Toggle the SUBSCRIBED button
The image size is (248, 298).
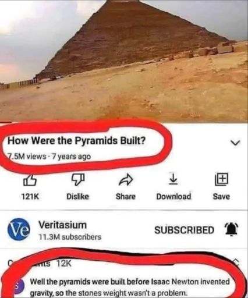(x=184, y=230)
